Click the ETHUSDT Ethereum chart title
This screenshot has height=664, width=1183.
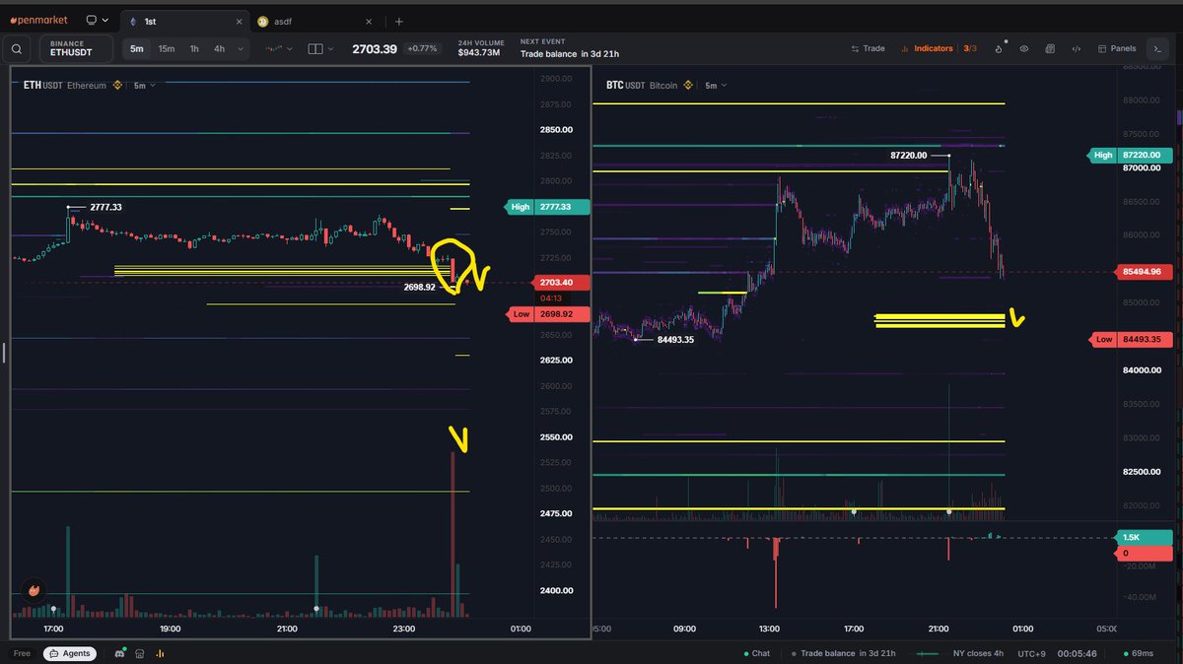pos(64,86)
